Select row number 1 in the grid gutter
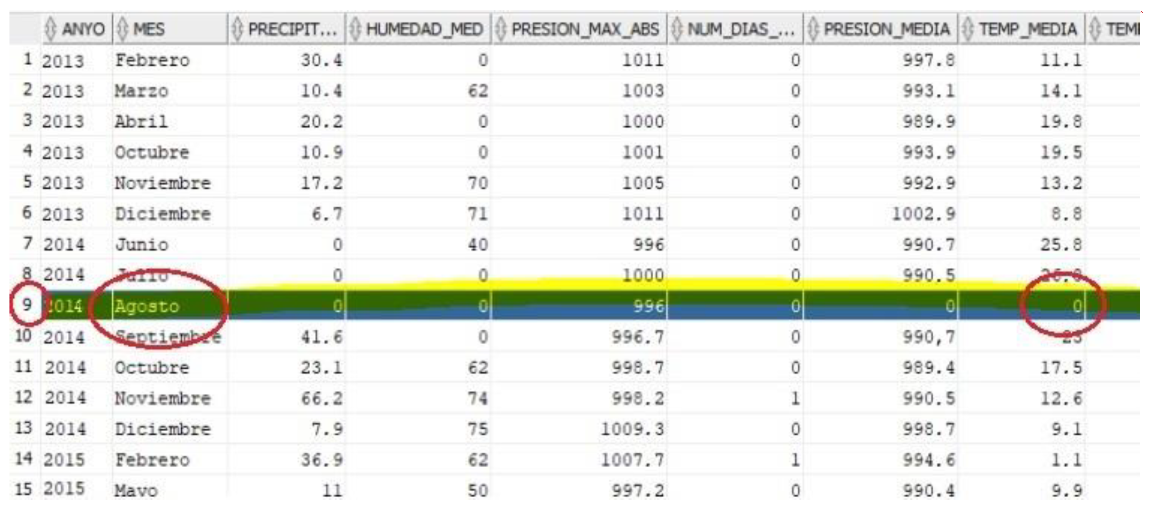Screen dimensions: 1154x510 point(27,59)
